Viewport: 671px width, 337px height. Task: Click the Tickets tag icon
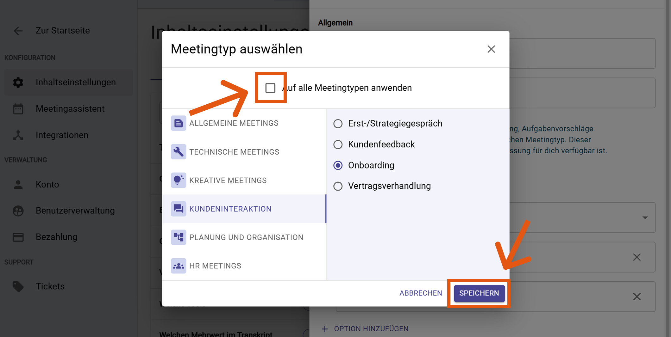pyautogui.click(x=18, y=286)
